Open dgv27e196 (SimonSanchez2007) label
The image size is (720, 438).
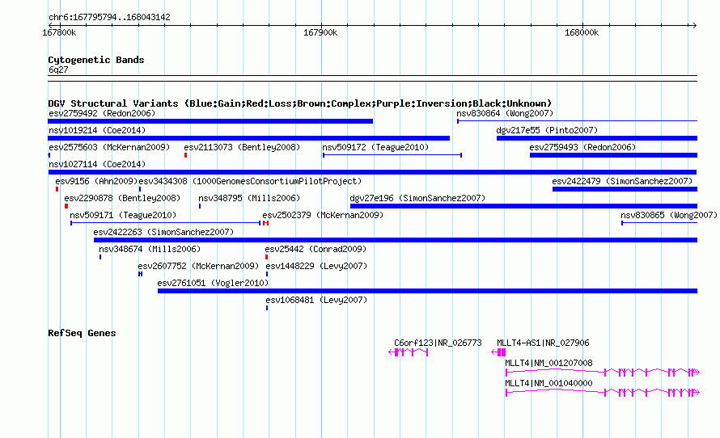point(417,198)
